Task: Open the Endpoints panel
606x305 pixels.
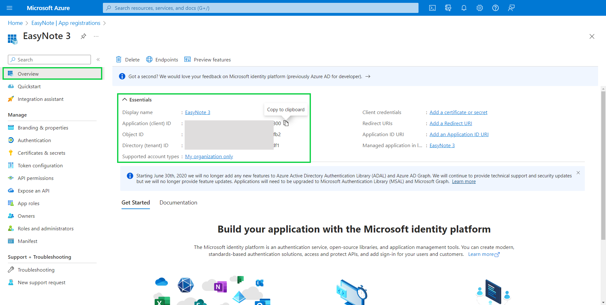Action: [x=162, y=60]
